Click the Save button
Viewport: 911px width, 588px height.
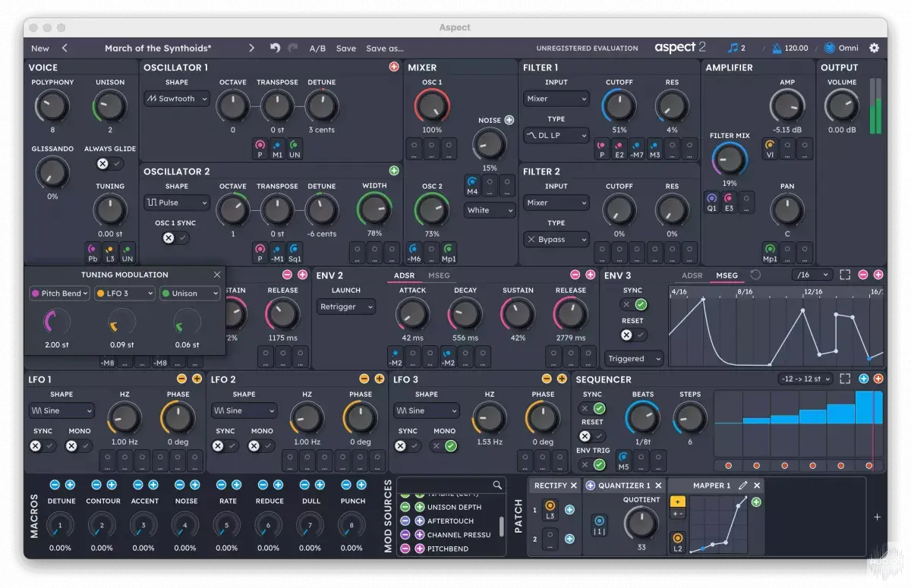[x=346, y=48]
